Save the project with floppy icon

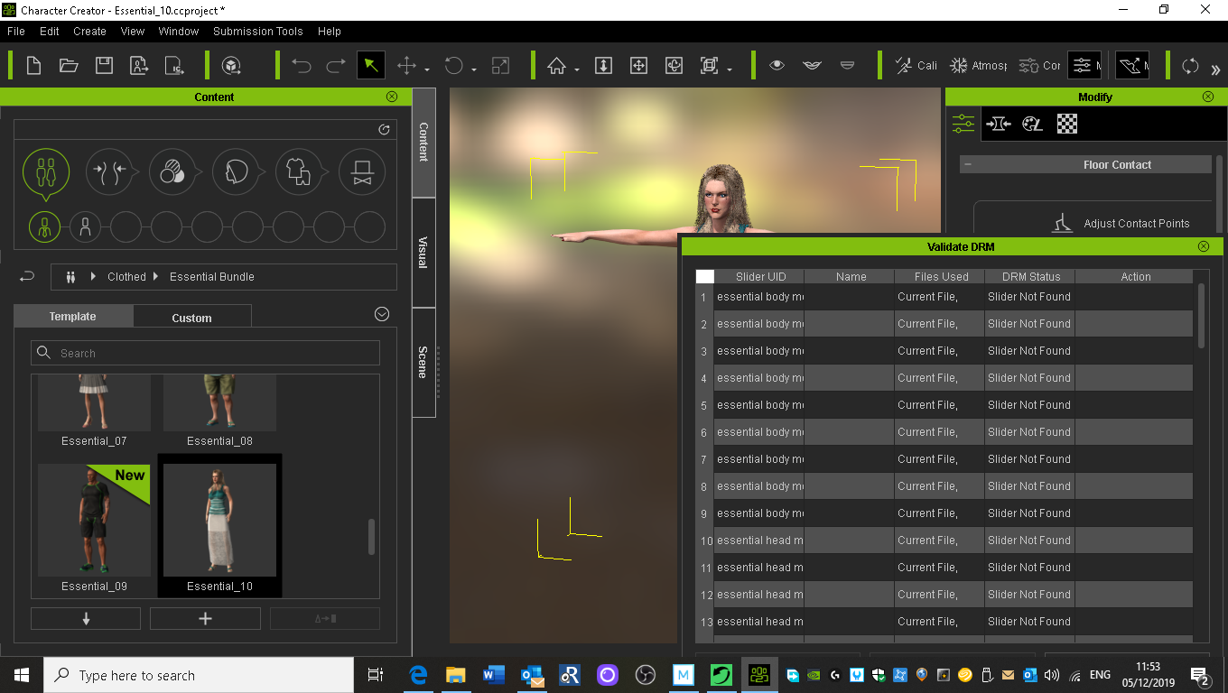tap(104, 66)
